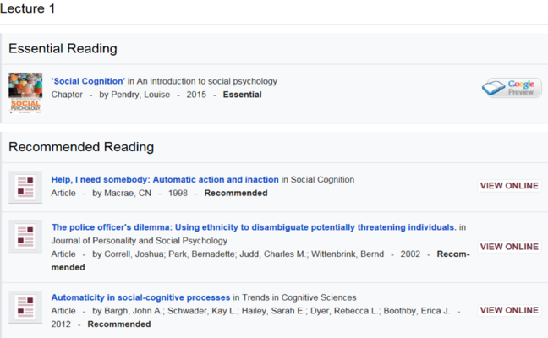Click the article icon beside 'Automaticity in social-cognitive processes'

tap(25, 306)
